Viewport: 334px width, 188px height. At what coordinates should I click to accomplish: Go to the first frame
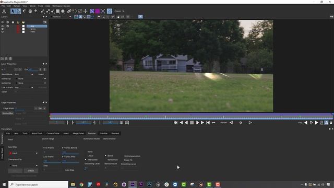(176, 123)
